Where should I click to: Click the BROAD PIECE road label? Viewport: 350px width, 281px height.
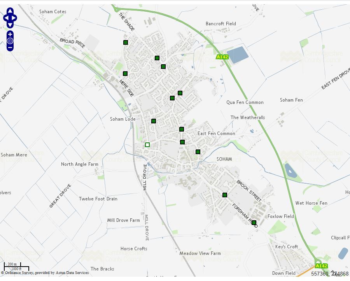tap(72, 43)
